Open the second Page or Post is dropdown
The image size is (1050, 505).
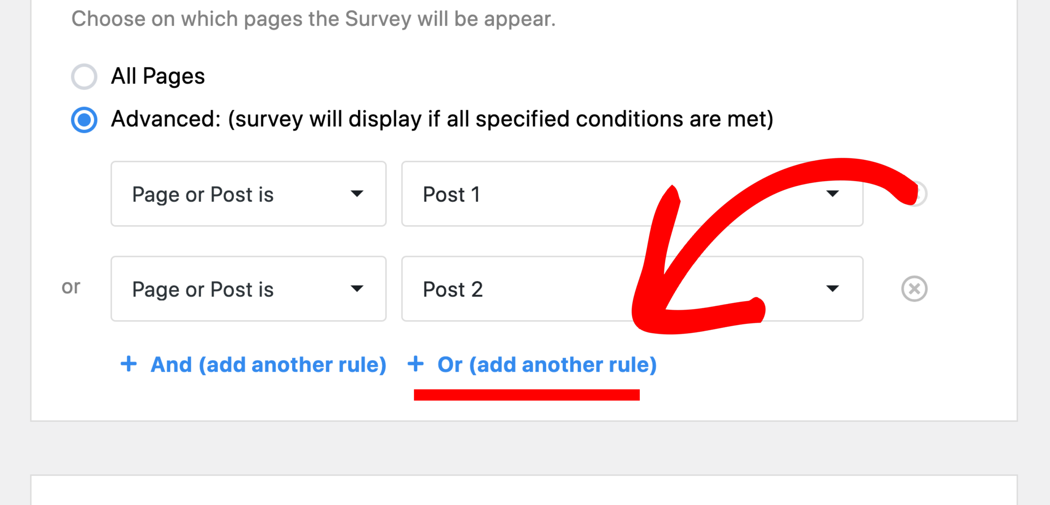click(x=249, y=289)
